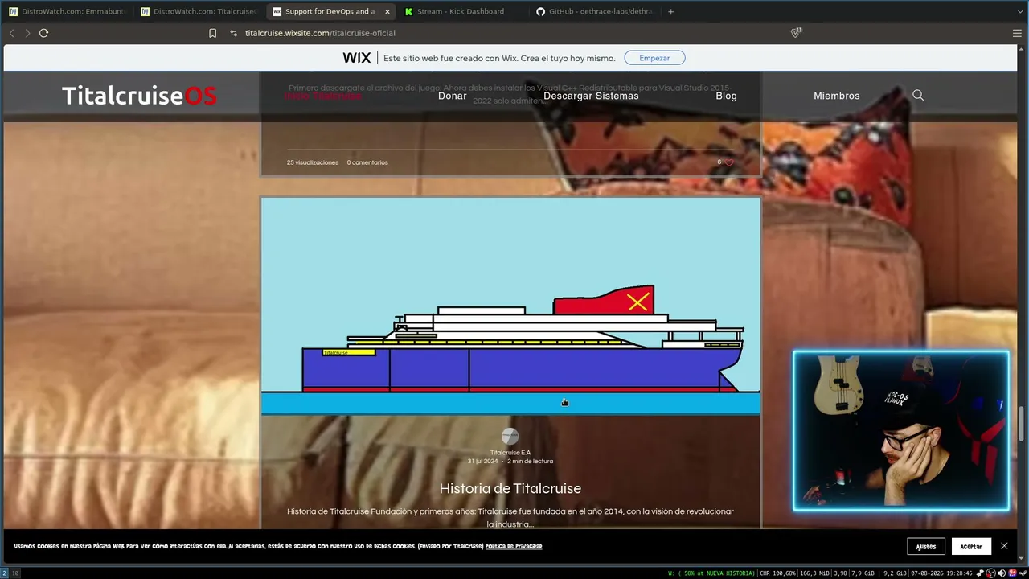Open the site search magnifier icon

pyautogui.click(x=918, y=95)
